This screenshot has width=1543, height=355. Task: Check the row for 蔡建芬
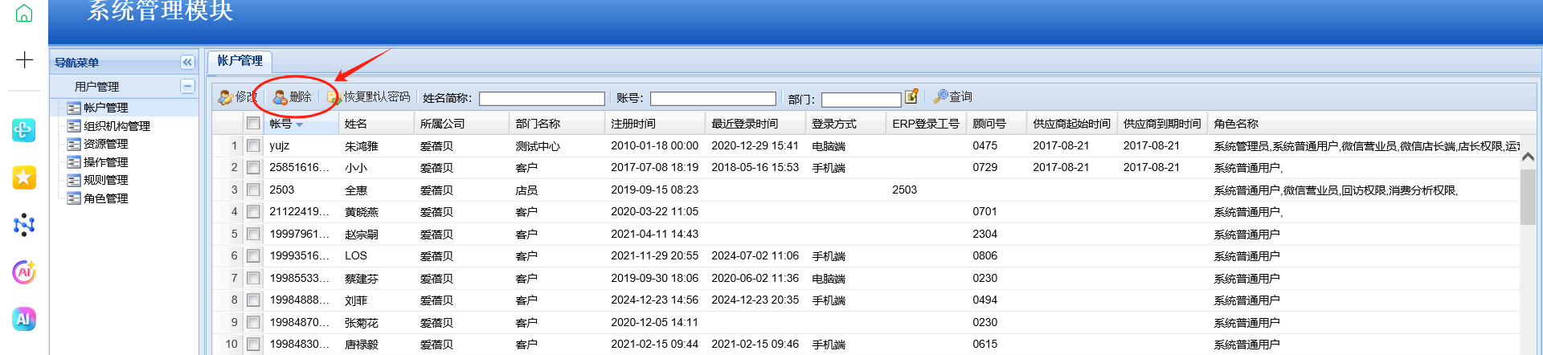tap(253, 278)
